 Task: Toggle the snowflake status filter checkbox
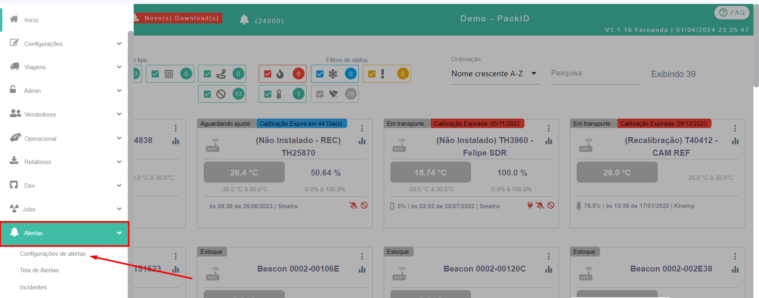(x=320, y=74)
